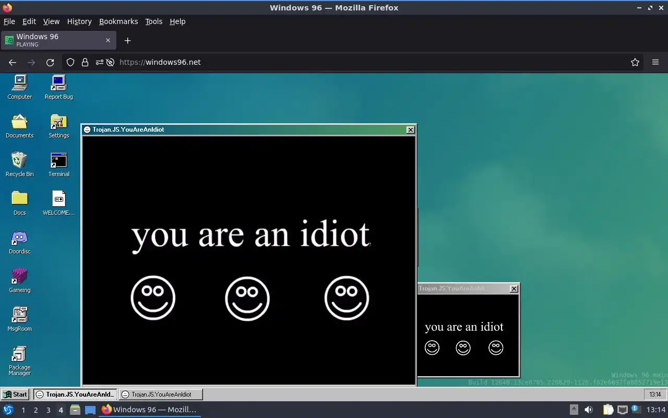Open the Firefox hamburger application menu
This screenshot has width=668, height=418.
point(655,62)
